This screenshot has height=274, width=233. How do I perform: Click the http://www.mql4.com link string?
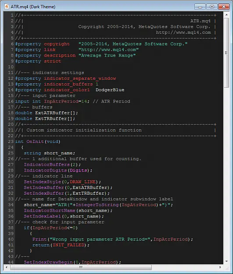coord(108,50)
